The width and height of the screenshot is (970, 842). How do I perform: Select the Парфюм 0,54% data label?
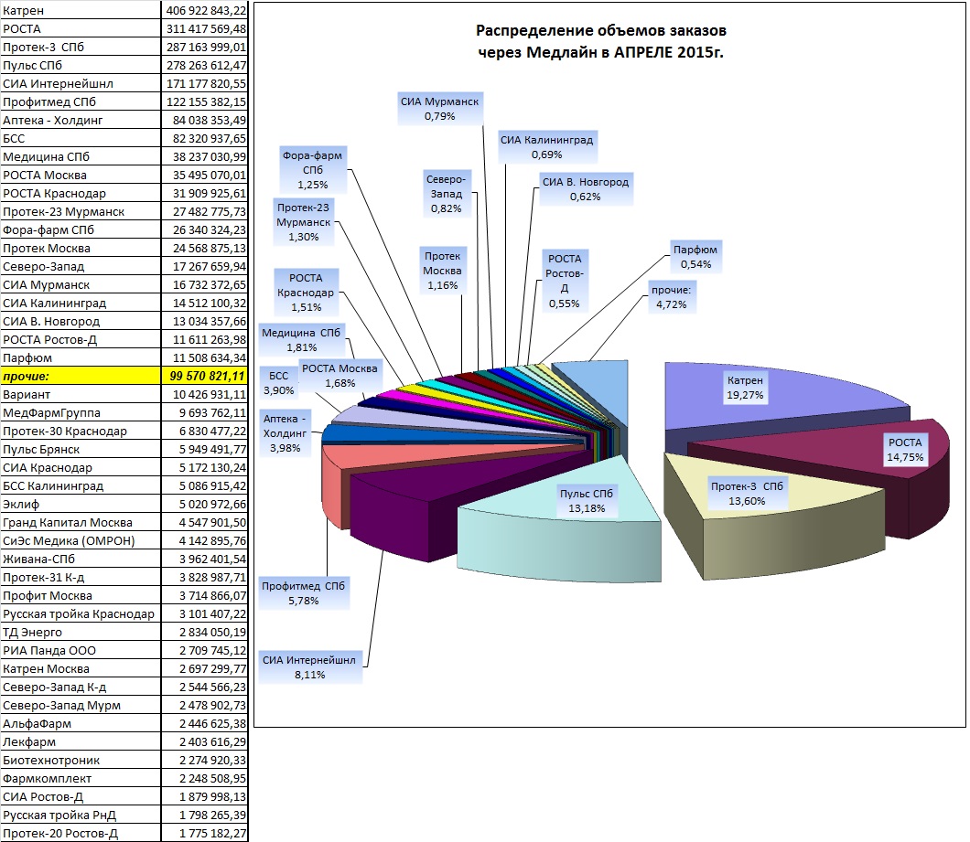coord(695,257)
